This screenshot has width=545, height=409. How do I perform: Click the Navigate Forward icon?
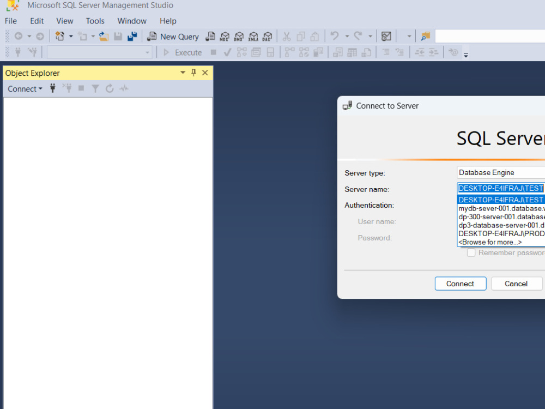40,36
